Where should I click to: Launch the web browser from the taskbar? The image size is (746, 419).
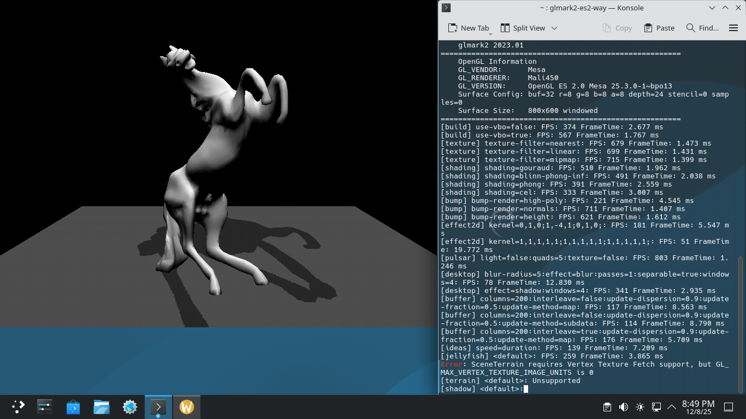tap(130, 407)
